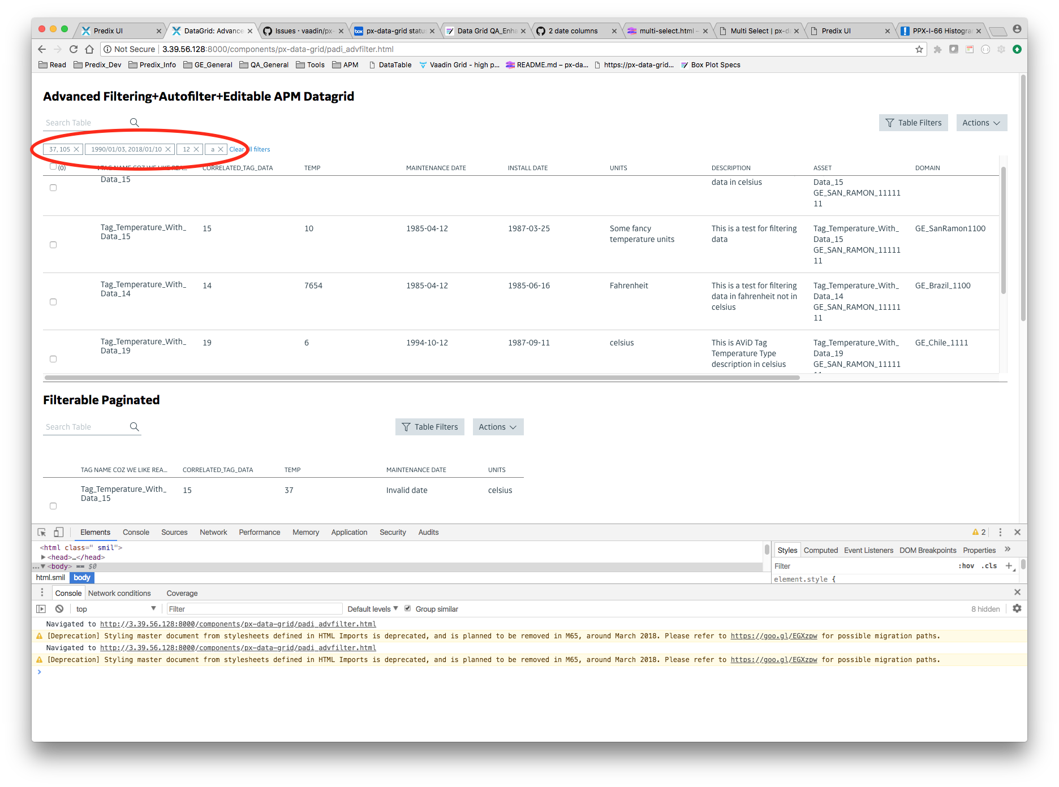Select the checkbox in the Filterable Paginated row
Viewport: 1059px width, 787px height.
(53, 506)
